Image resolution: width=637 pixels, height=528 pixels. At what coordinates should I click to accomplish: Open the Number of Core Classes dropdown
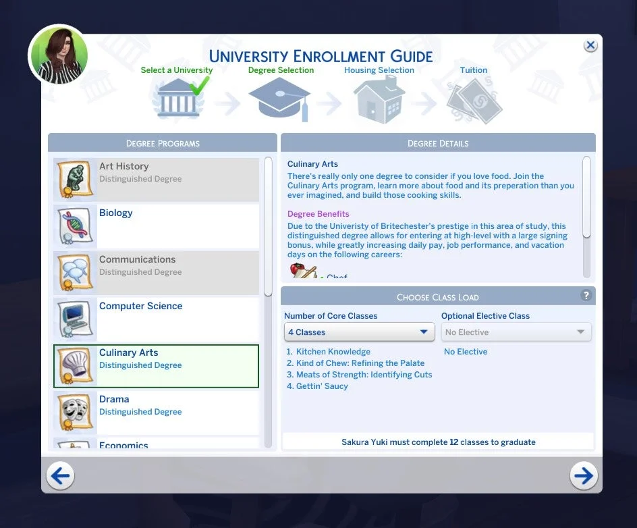point(359,332)
